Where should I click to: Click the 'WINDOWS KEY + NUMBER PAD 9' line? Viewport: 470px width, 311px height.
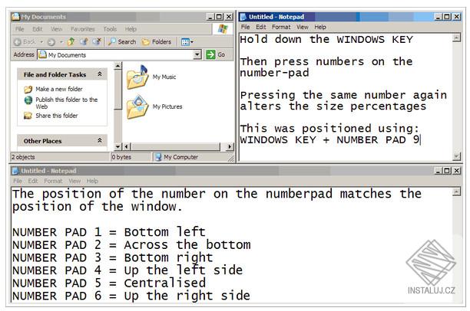330,139
